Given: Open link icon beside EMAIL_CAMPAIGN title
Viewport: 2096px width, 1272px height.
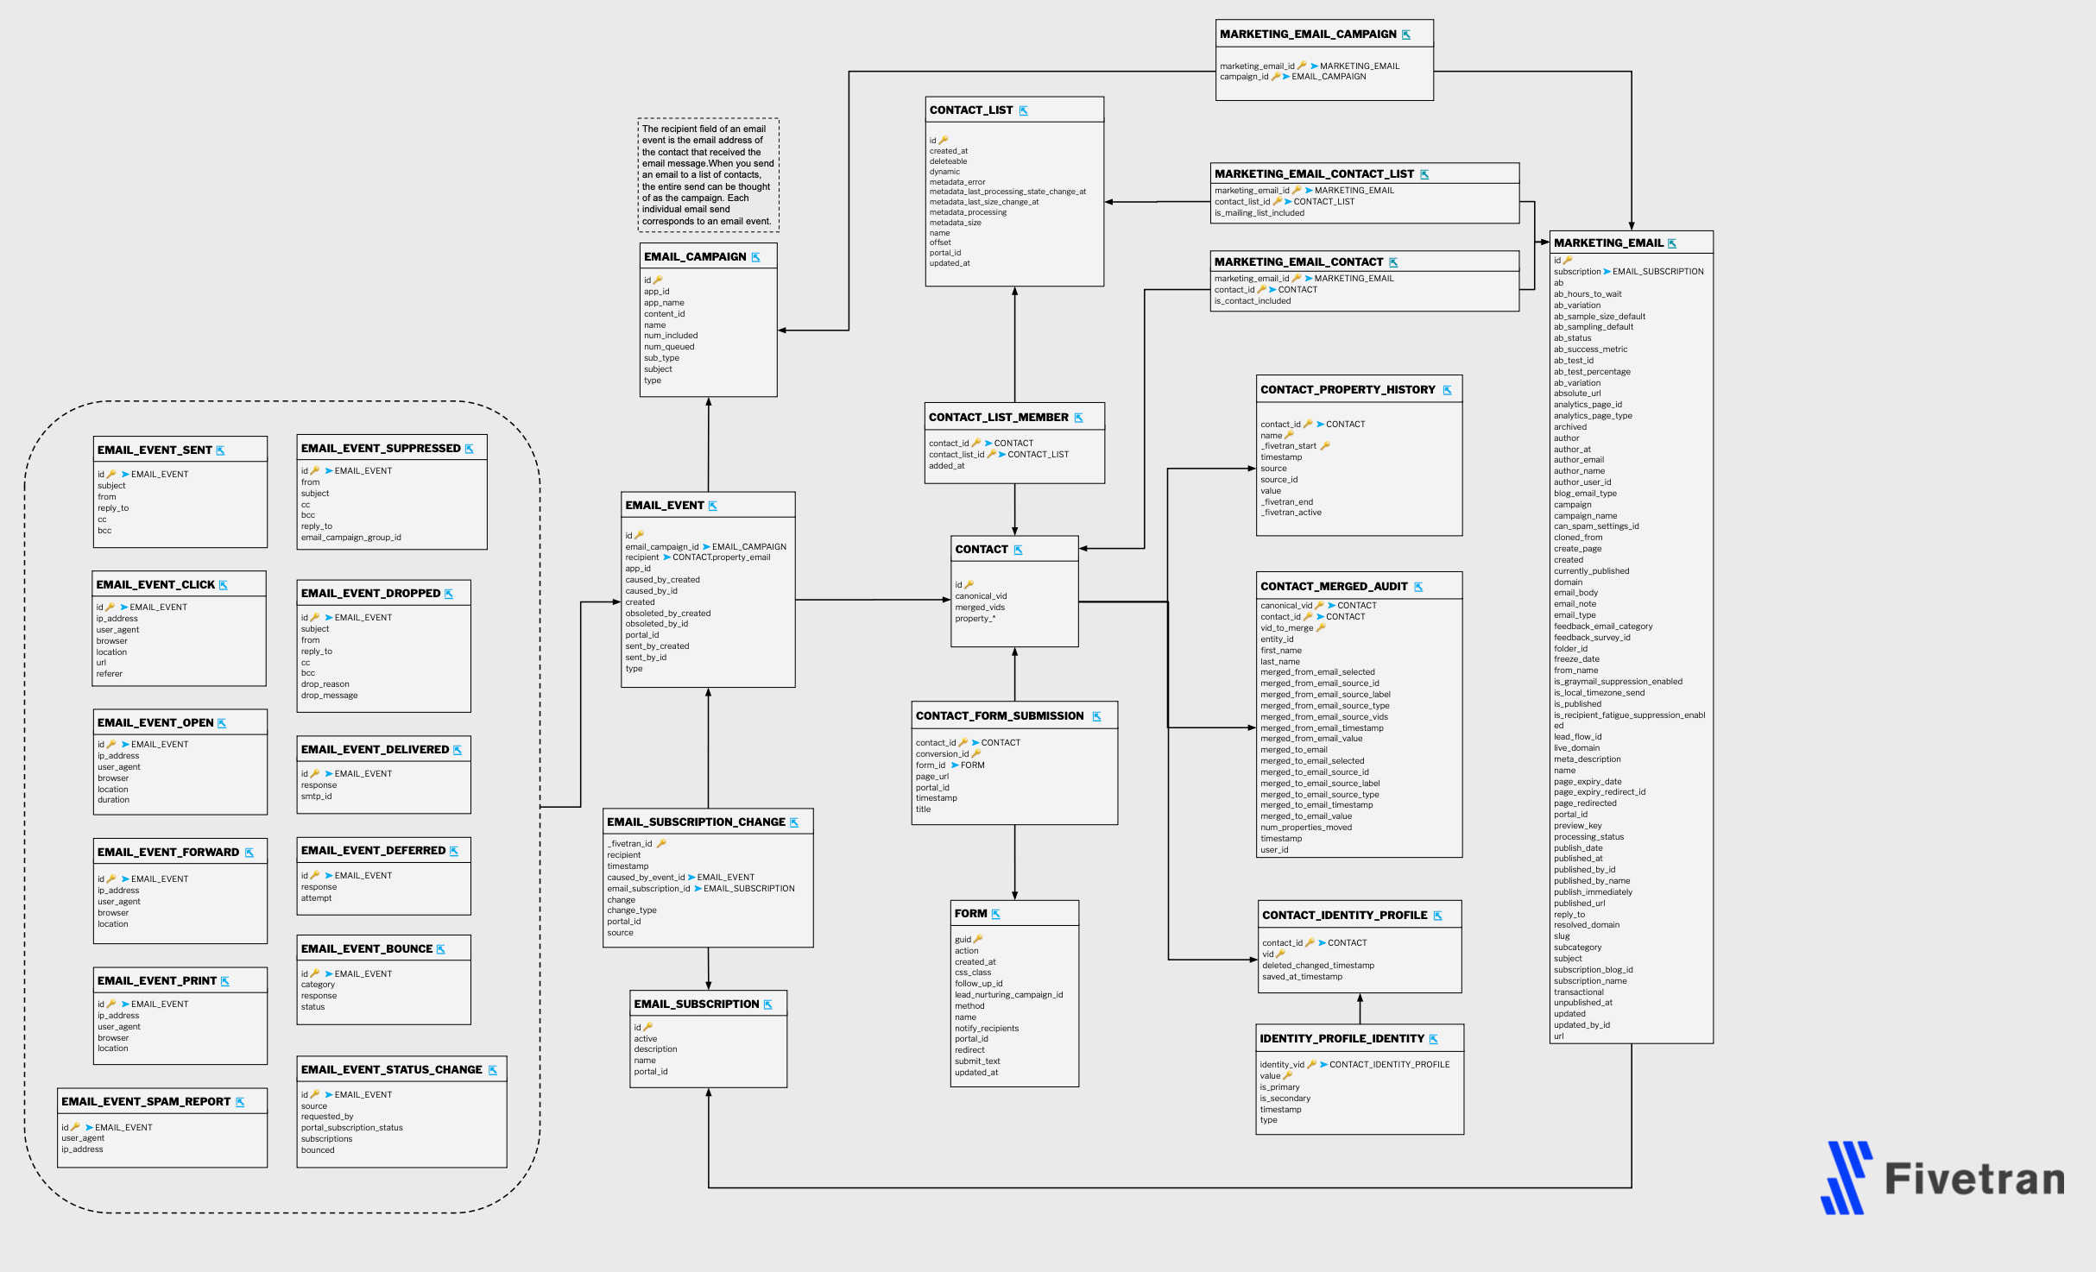Looking at the screenshot, I should coord(756,258).
